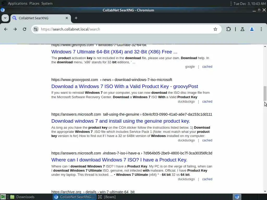Open the user profile icon
267x200 pixels.
(x=252, y=29)
